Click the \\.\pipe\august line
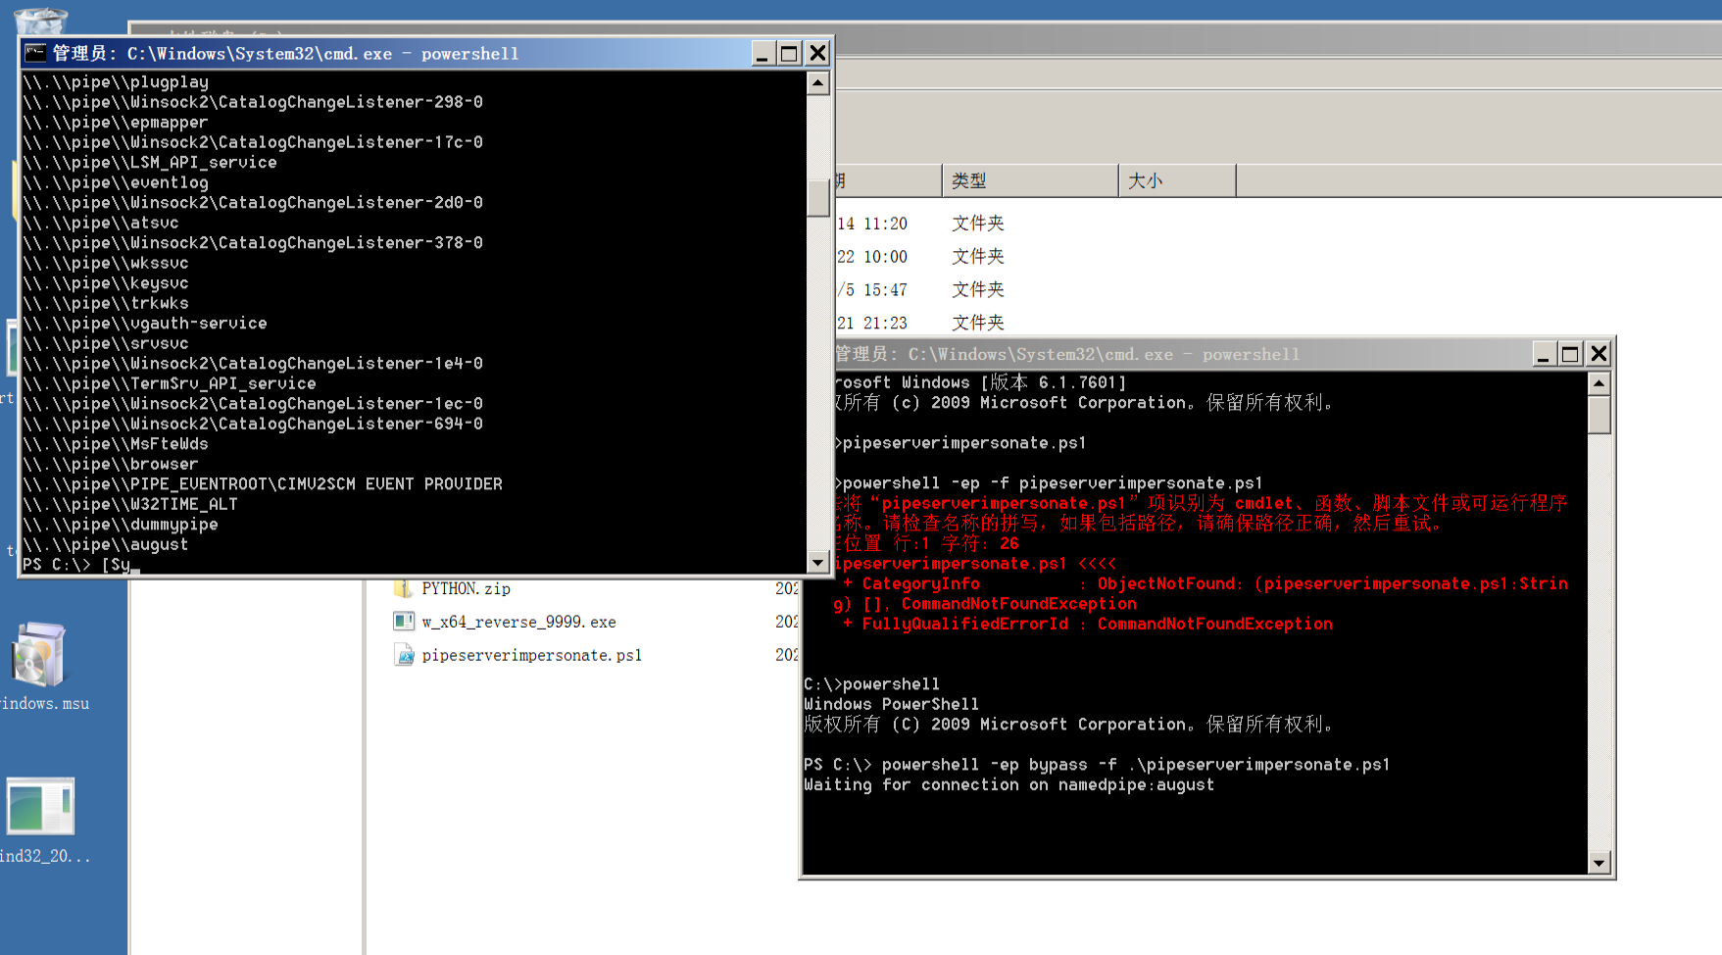Viewport: 1722px width, 955px height. tap(105, 544)
